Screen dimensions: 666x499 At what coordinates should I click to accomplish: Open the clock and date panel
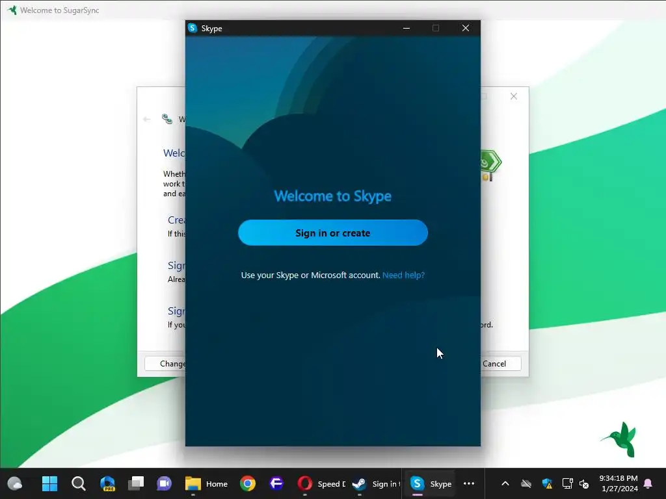[619, 483]
